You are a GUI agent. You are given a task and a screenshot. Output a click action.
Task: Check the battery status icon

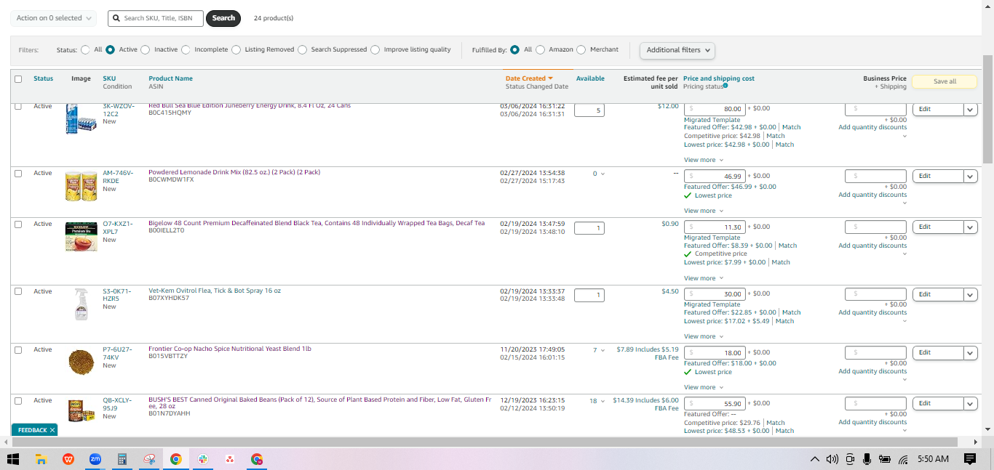pyautogui.click(x=885, y=459)
